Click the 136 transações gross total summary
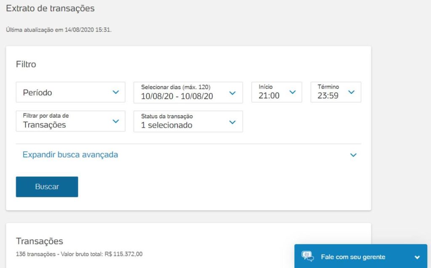The height and width of the screenshot is (268, 431). pos(79,254)
